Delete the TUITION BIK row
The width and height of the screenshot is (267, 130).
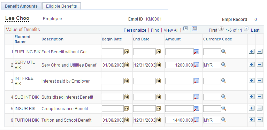(260, 120)
